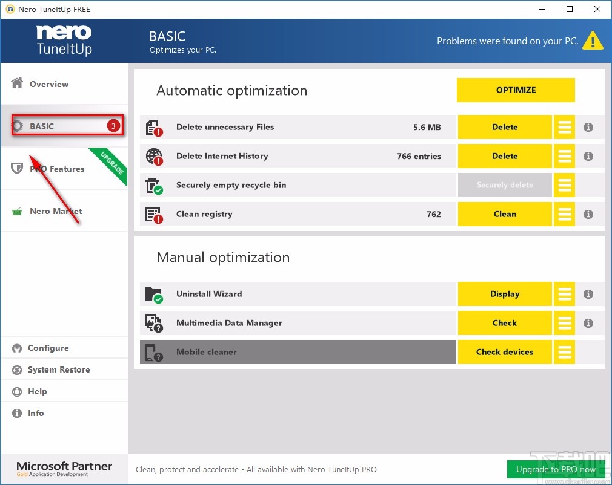Click the yellow warning triangle icon
Screen dimensions: 612x485
click(x=593, y=41)
